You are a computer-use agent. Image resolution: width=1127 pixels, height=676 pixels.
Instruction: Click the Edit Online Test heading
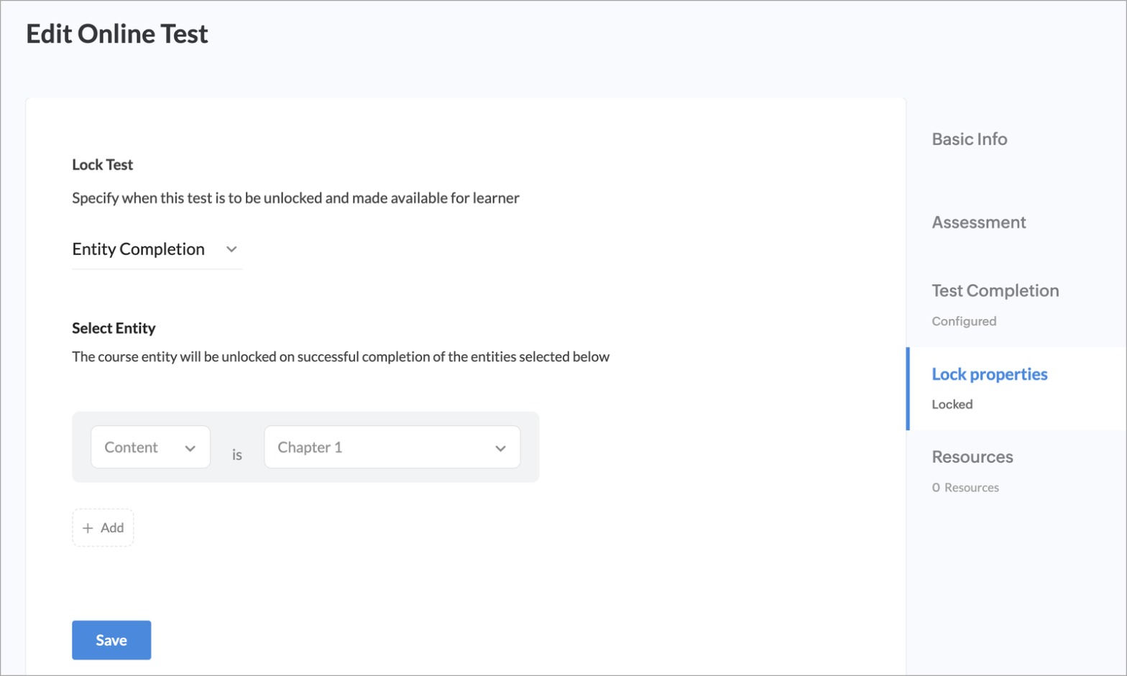click(117, 34)
